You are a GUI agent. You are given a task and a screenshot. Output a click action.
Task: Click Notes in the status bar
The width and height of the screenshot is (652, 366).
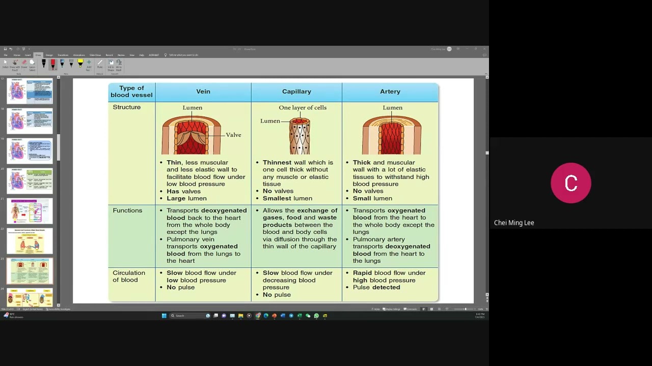pyautogui.click(x=375, y=309)
